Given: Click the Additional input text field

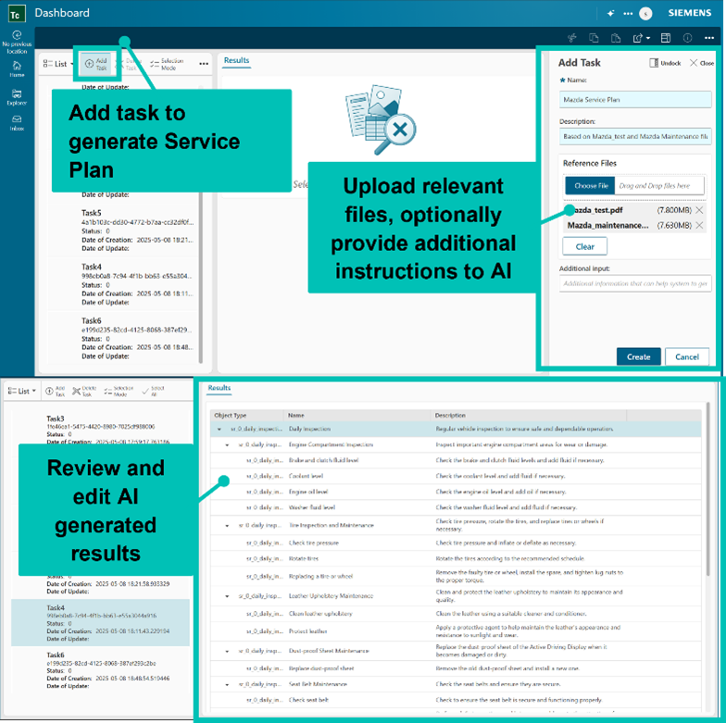Looking at the screenshot, I should tap(634, 283).
